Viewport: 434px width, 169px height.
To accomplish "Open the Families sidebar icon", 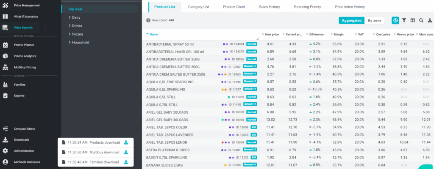I will click(x=5, y=84).
